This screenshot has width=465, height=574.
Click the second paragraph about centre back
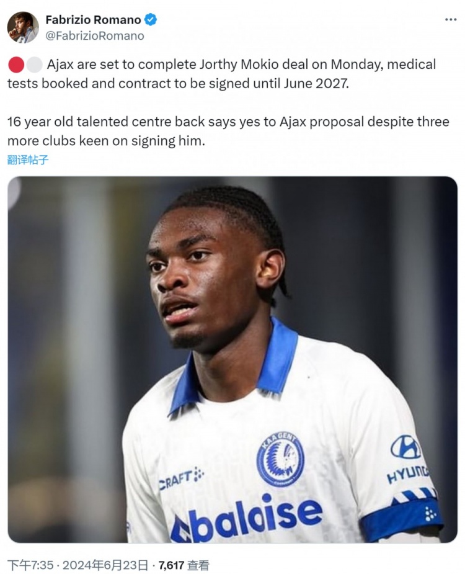coord(228,132)
